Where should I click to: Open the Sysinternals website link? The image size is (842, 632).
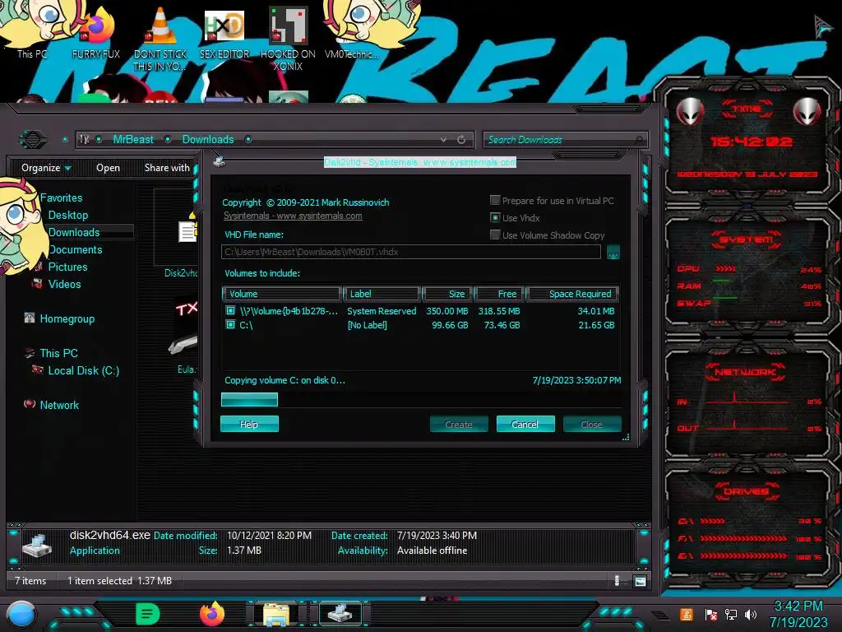(x=293, y=216)
